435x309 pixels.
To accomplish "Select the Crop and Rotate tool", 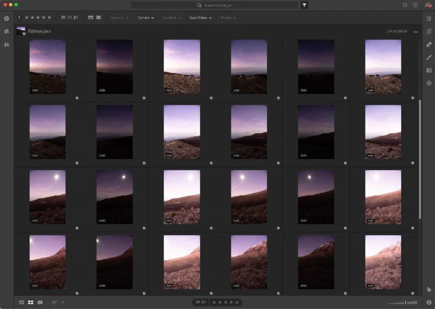I will [429, 31].
